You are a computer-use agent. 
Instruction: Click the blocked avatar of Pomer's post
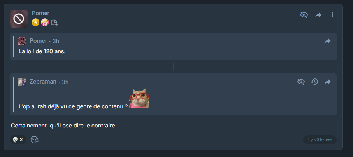tap(19, 19)
